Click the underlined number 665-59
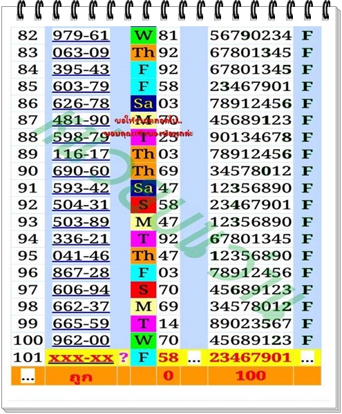Image resolution: width=342 pixels, height=414 pixels. click(x=81, y=324)
